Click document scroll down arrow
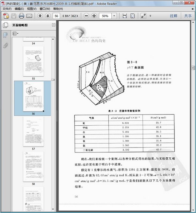196x213 pixels. point(193,210)
